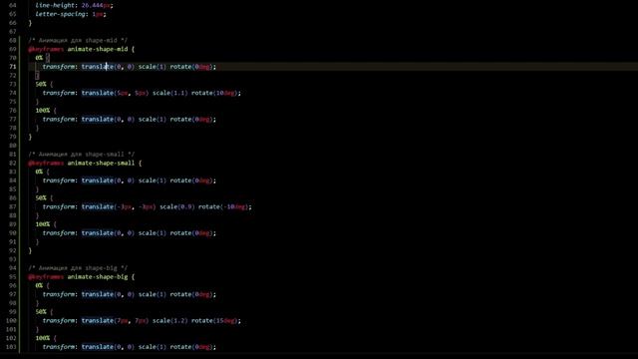
Task: Click the 50% selector on line 73
Action: click(x=41, y=84)
